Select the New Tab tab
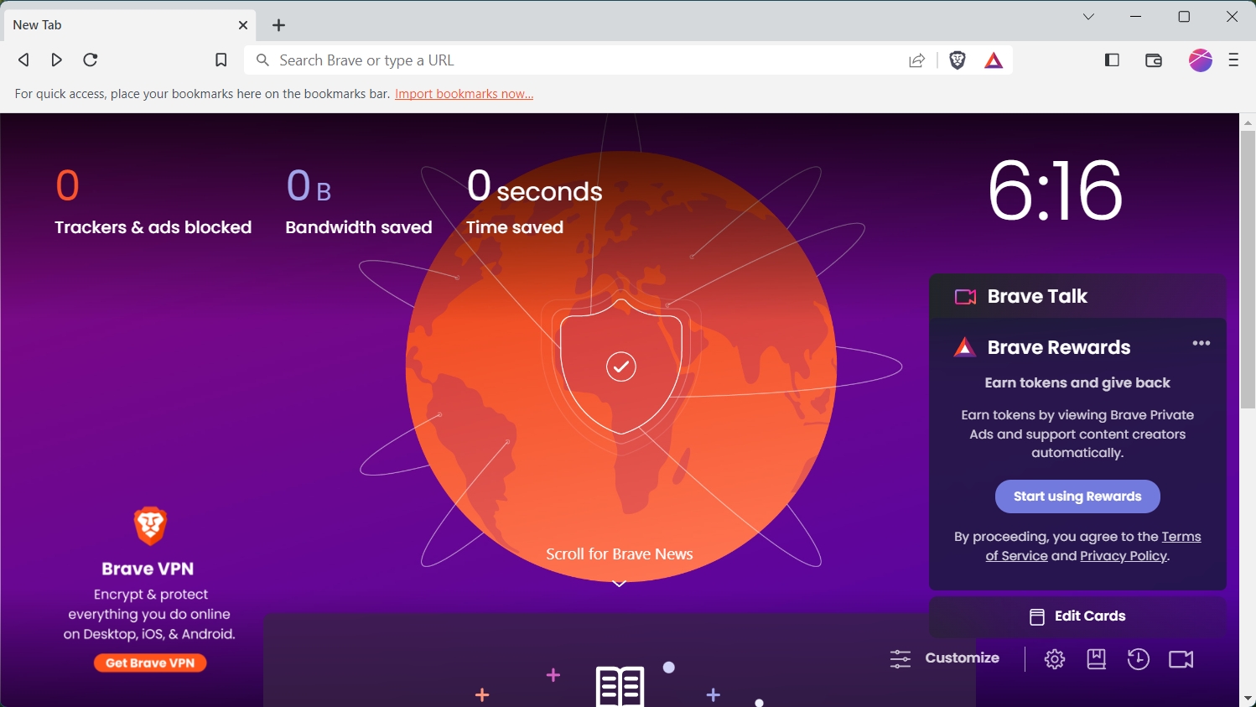 [128, 25]
